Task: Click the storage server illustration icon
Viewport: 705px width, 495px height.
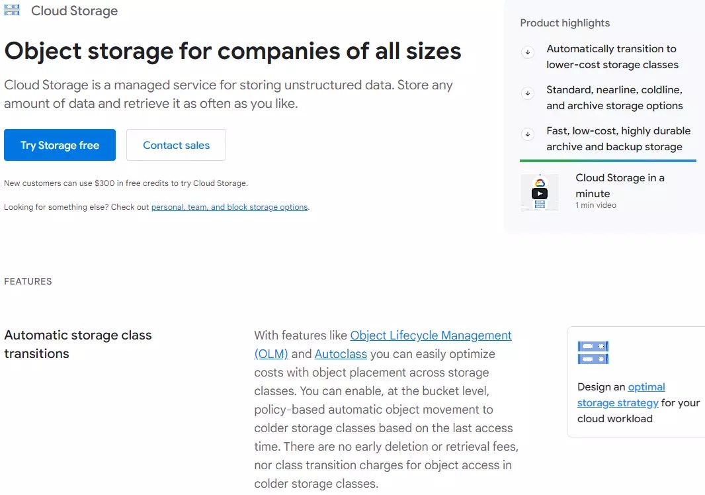Action: coord(593,353)
